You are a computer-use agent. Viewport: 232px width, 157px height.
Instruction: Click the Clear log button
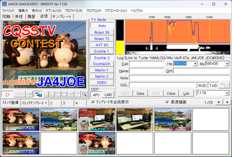click(171, 93)
